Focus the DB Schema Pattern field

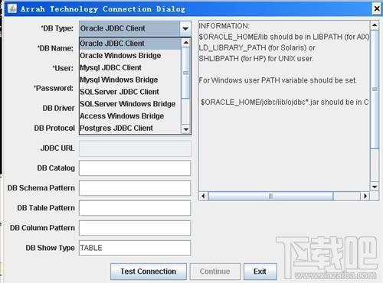tap(135, 188)
